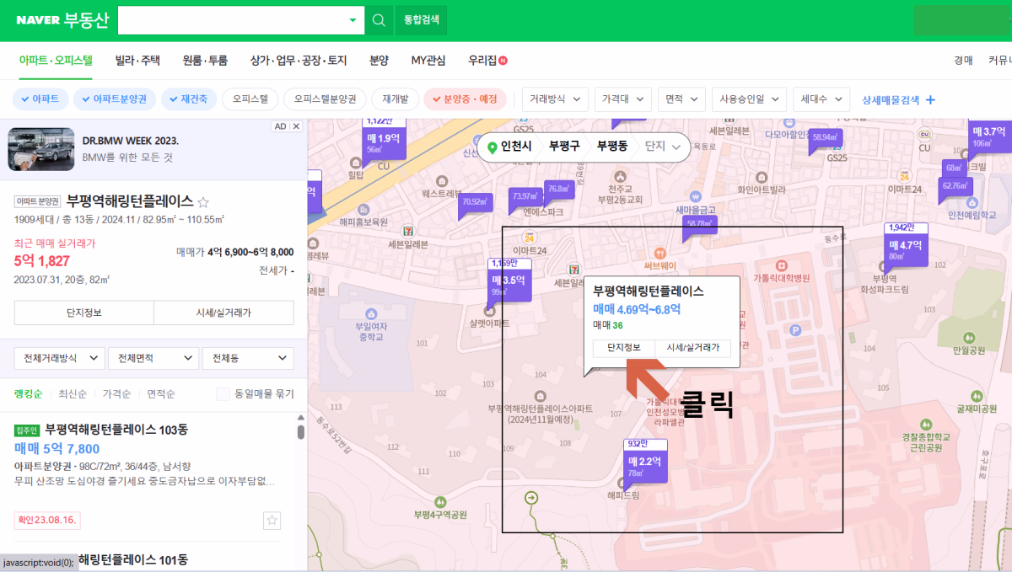Open the 상세매물검색 plus icon
The height and width of the screenshot is (572, 1012).
(x=931, y=99)
